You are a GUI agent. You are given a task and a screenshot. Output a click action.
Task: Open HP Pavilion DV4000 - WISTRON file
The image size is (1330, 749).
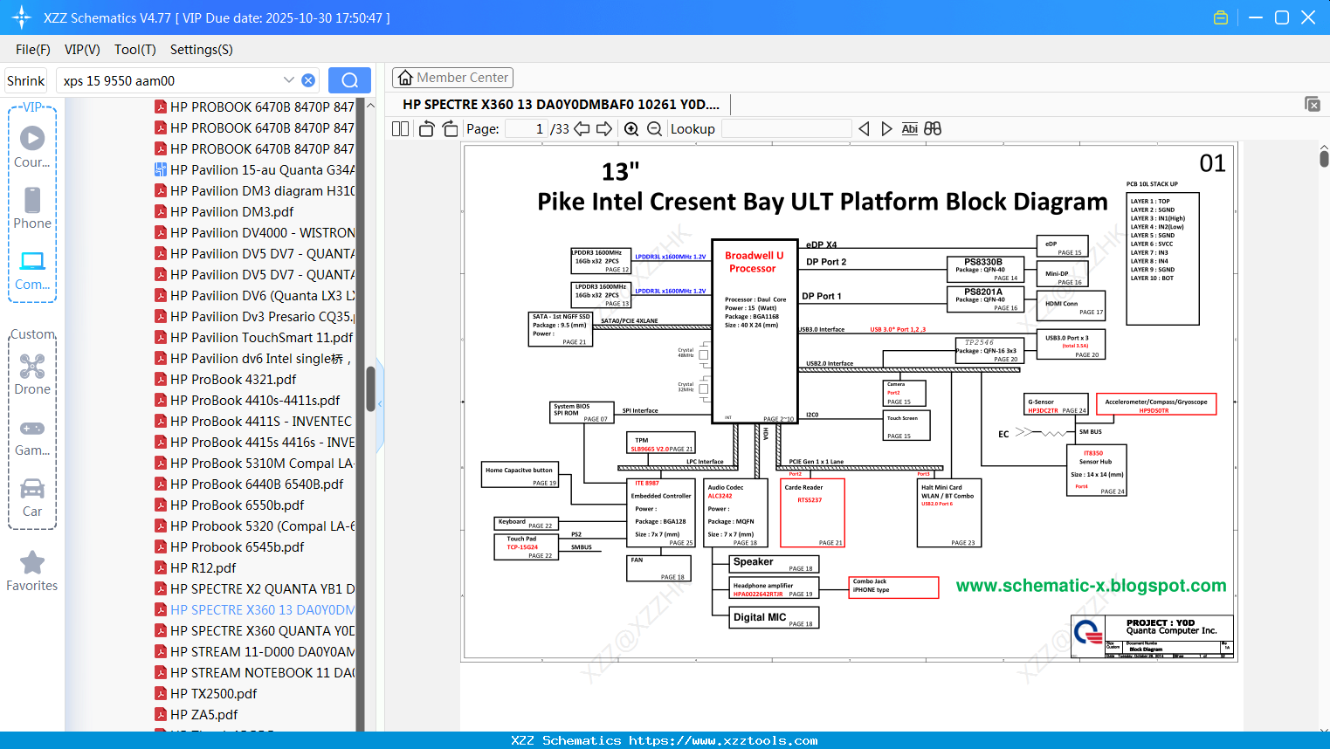pyautogui.click(x=254, y=232)
